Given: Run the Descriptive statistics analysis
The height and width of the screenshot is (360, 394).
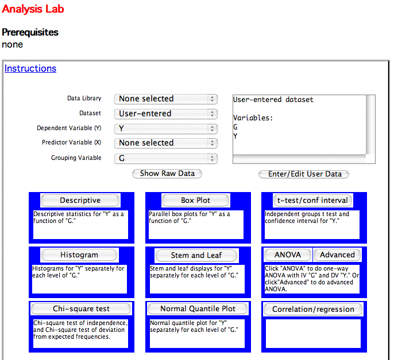Looking at the screenshot, I should click(80, 201).
